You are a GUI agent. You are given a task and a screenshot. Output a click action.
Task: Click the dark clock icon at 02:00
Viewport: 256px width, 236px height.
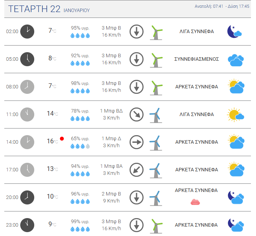[x=27, y=32]
